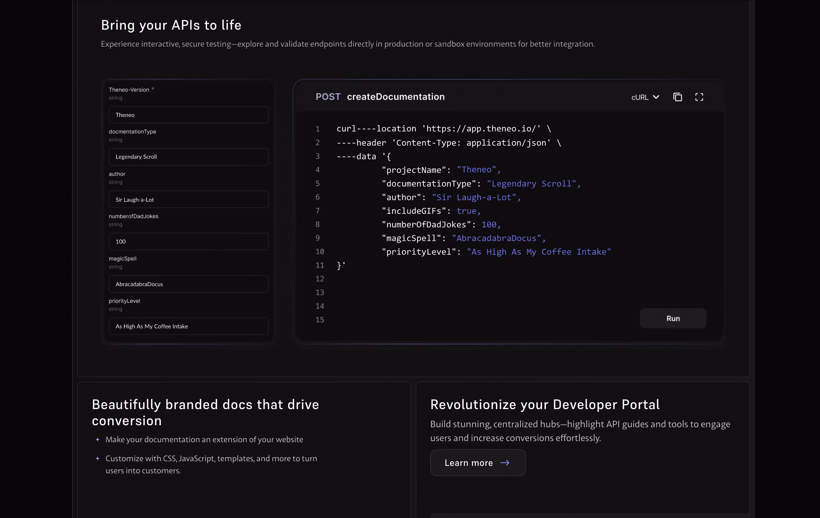Click the createDocumentation endpoint title

(x=396, y=97)
